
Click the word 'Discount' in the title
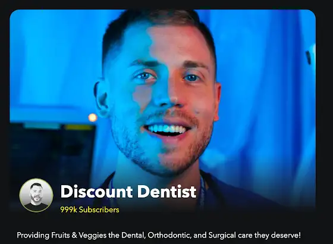pyautogui.click(x=96, y=192)
